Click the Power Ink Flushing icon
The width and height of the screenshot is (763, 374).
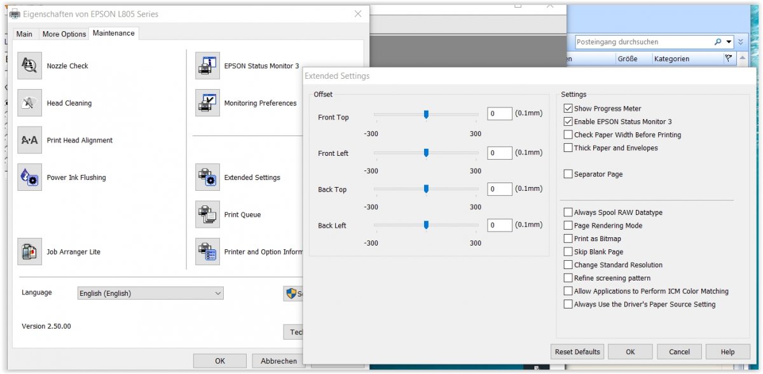click(x=29, y=177)
